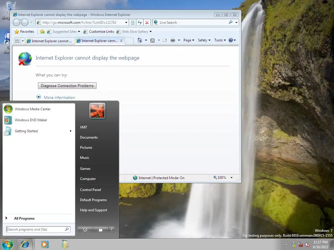
Task: Launch Windows Media Center from Start menu
Action: click(39, 109)
